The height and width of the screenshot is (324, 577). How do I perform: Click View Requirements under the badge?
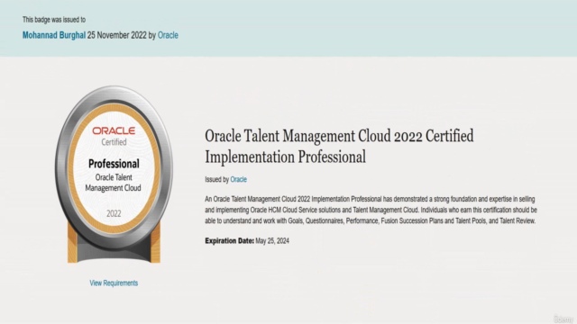[x=114, y=283]
